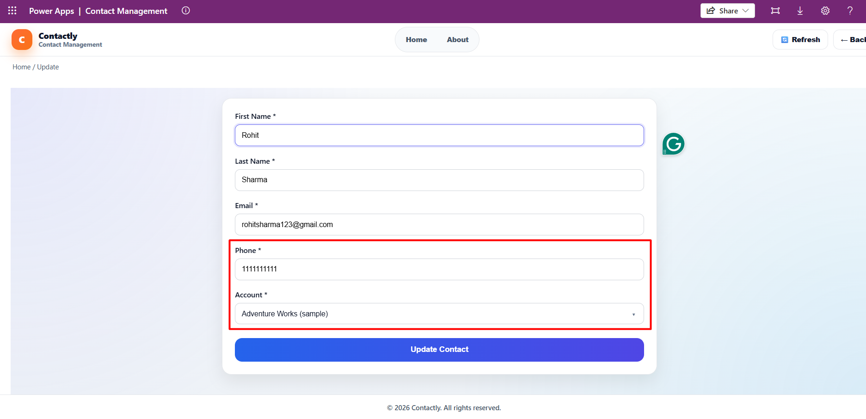Click the Phone number field
The width and height of the screenshot is (866, 419).
439,269
